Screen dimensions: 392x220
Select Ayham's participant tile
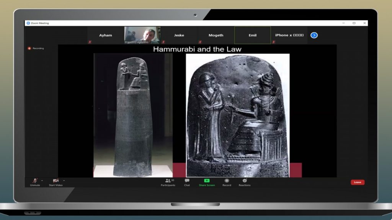coord(106,35)
